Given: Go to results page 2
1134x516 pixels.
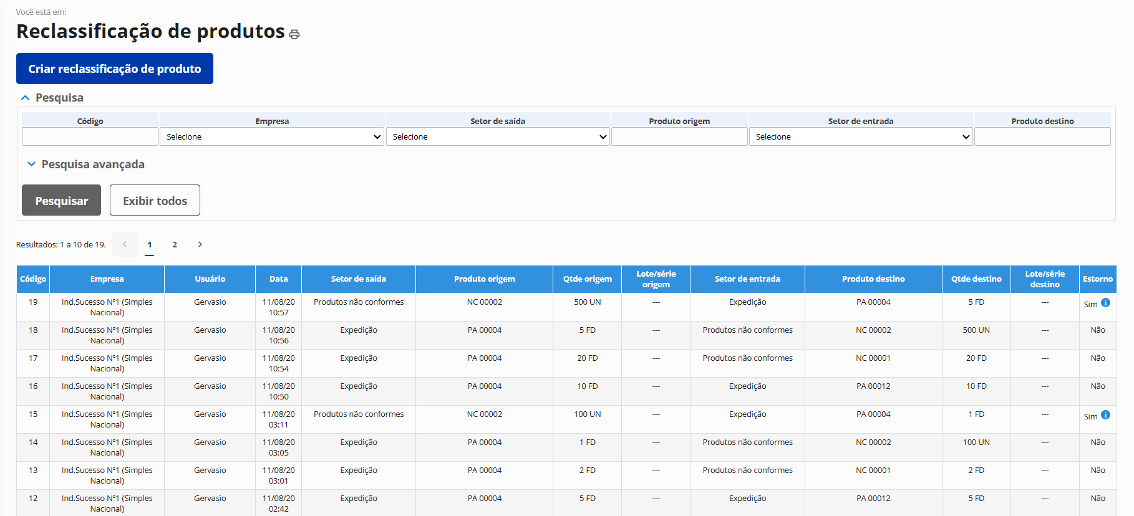Looking at the screenshot, I should click(175, 244).
